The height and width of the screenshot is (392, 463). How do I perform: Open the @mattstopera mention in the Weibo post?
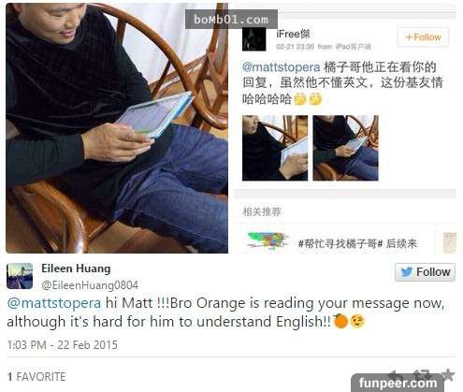point(281,67)
